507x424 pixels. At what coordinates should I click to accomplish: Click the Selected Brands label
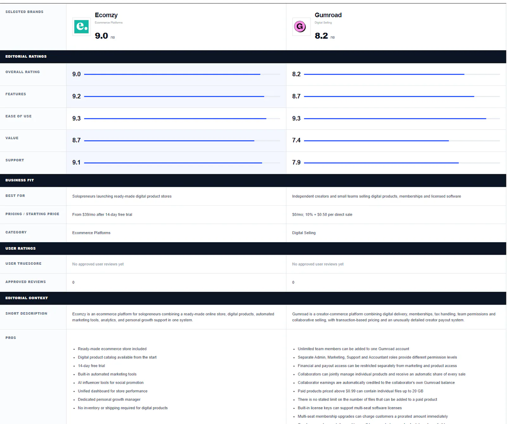(24, 12)
